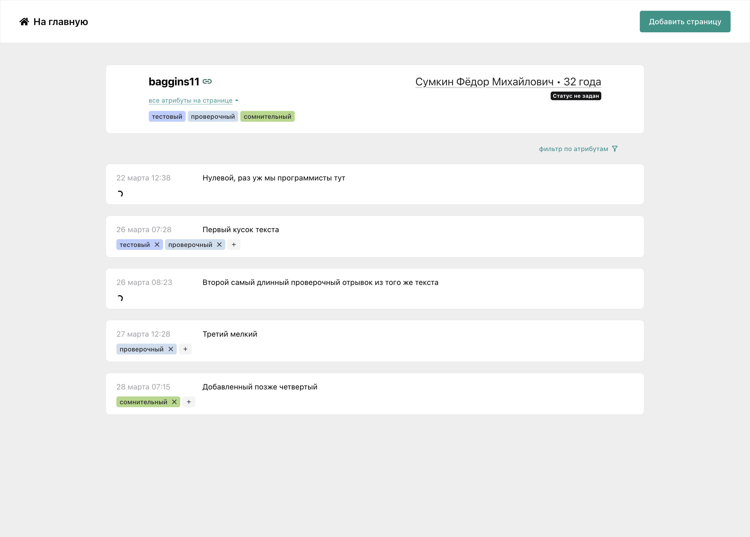Screen dimensions: 750x537
Task: Click the 26 марта 08:23 timestamp
Action: (144, 283)
